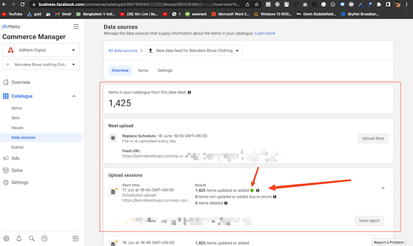The height and width of the screenshot is (246, 413).
Task: Click the 17 Jun upload session icon
Action: 113,191
